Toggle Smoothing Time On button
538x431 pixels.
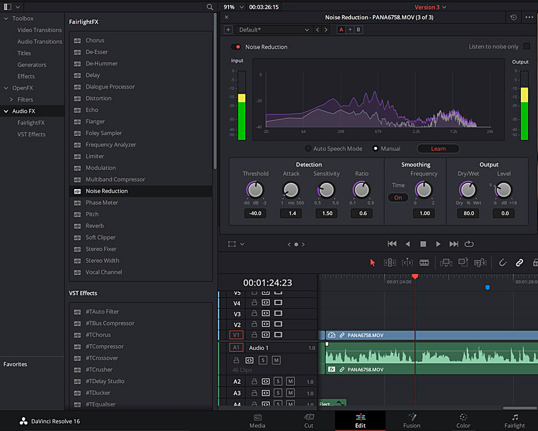click(x=398, y=197)
